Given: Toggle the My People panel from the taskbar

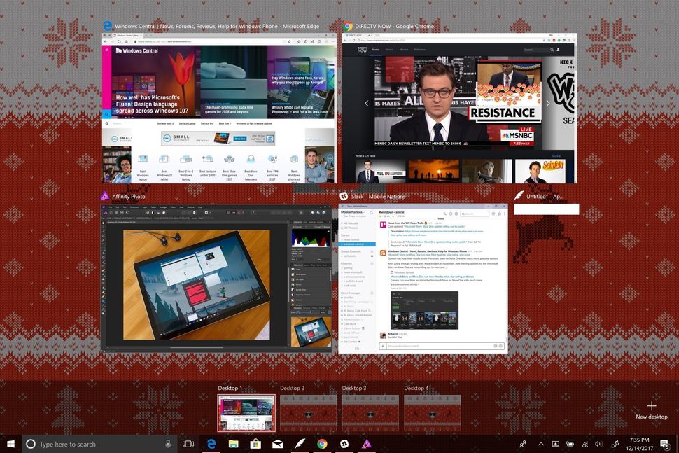Looking at the screenshot, I should (x=522, y=444).
